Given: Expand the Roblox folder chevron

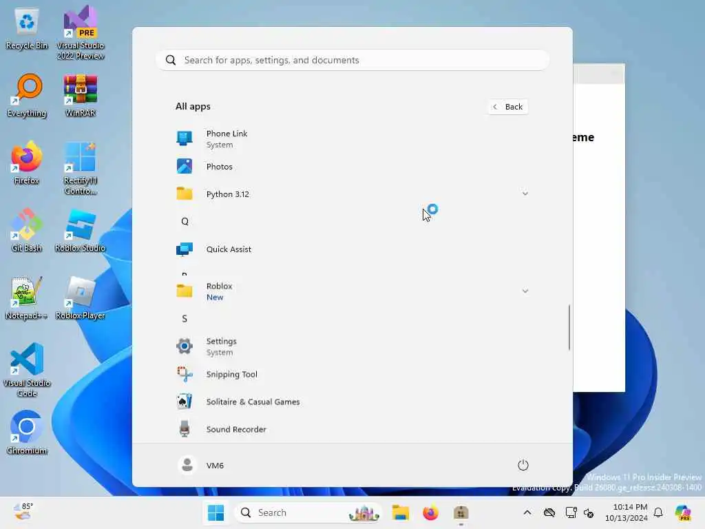Looking at the screenshot, I should [525, 291].
